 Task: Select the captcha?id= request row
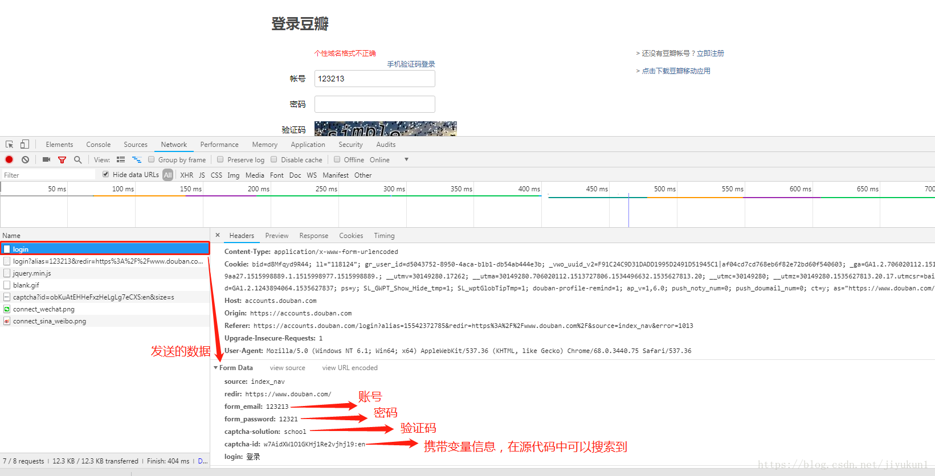click(105, 297)
